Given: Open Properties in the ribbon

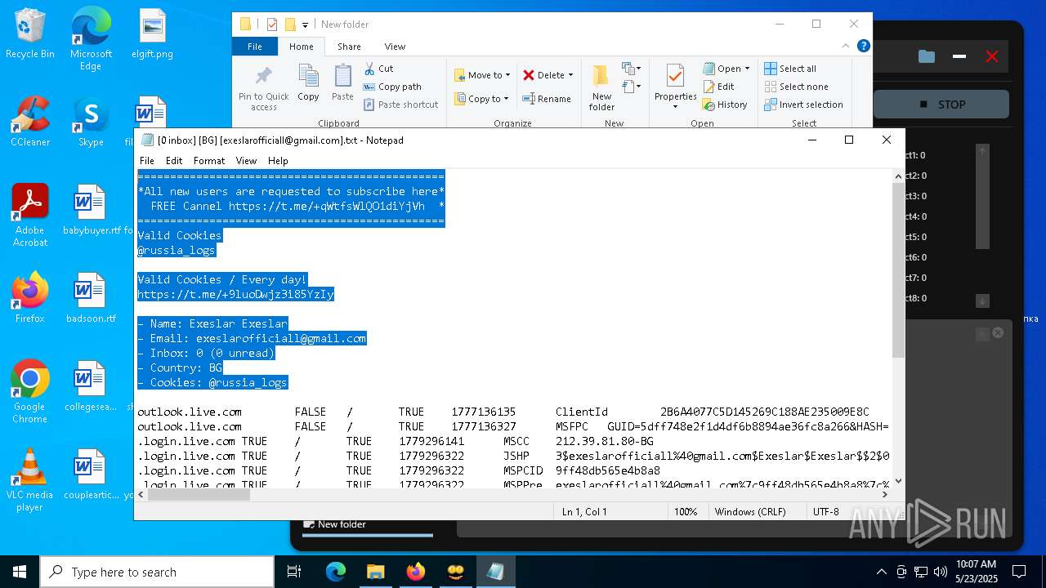Looking at the screenshot, I should click(675, 87).
